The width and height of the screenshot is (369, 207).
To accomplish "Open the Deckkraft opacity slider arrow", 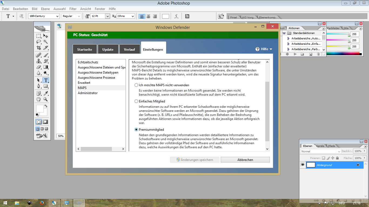I will click(365, 151).
